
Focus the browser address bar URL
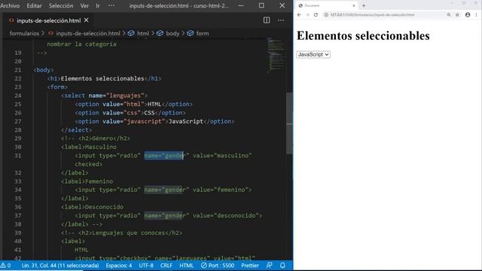(372, 15)
